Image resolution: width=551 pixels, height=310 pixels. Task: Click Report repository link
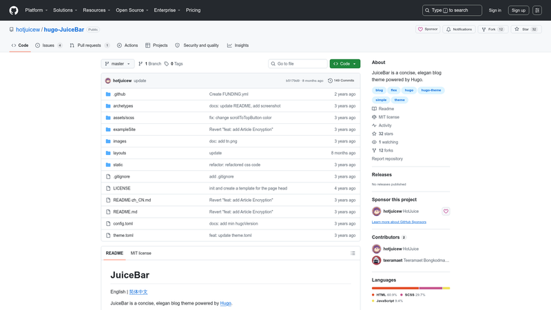[387, 159]
